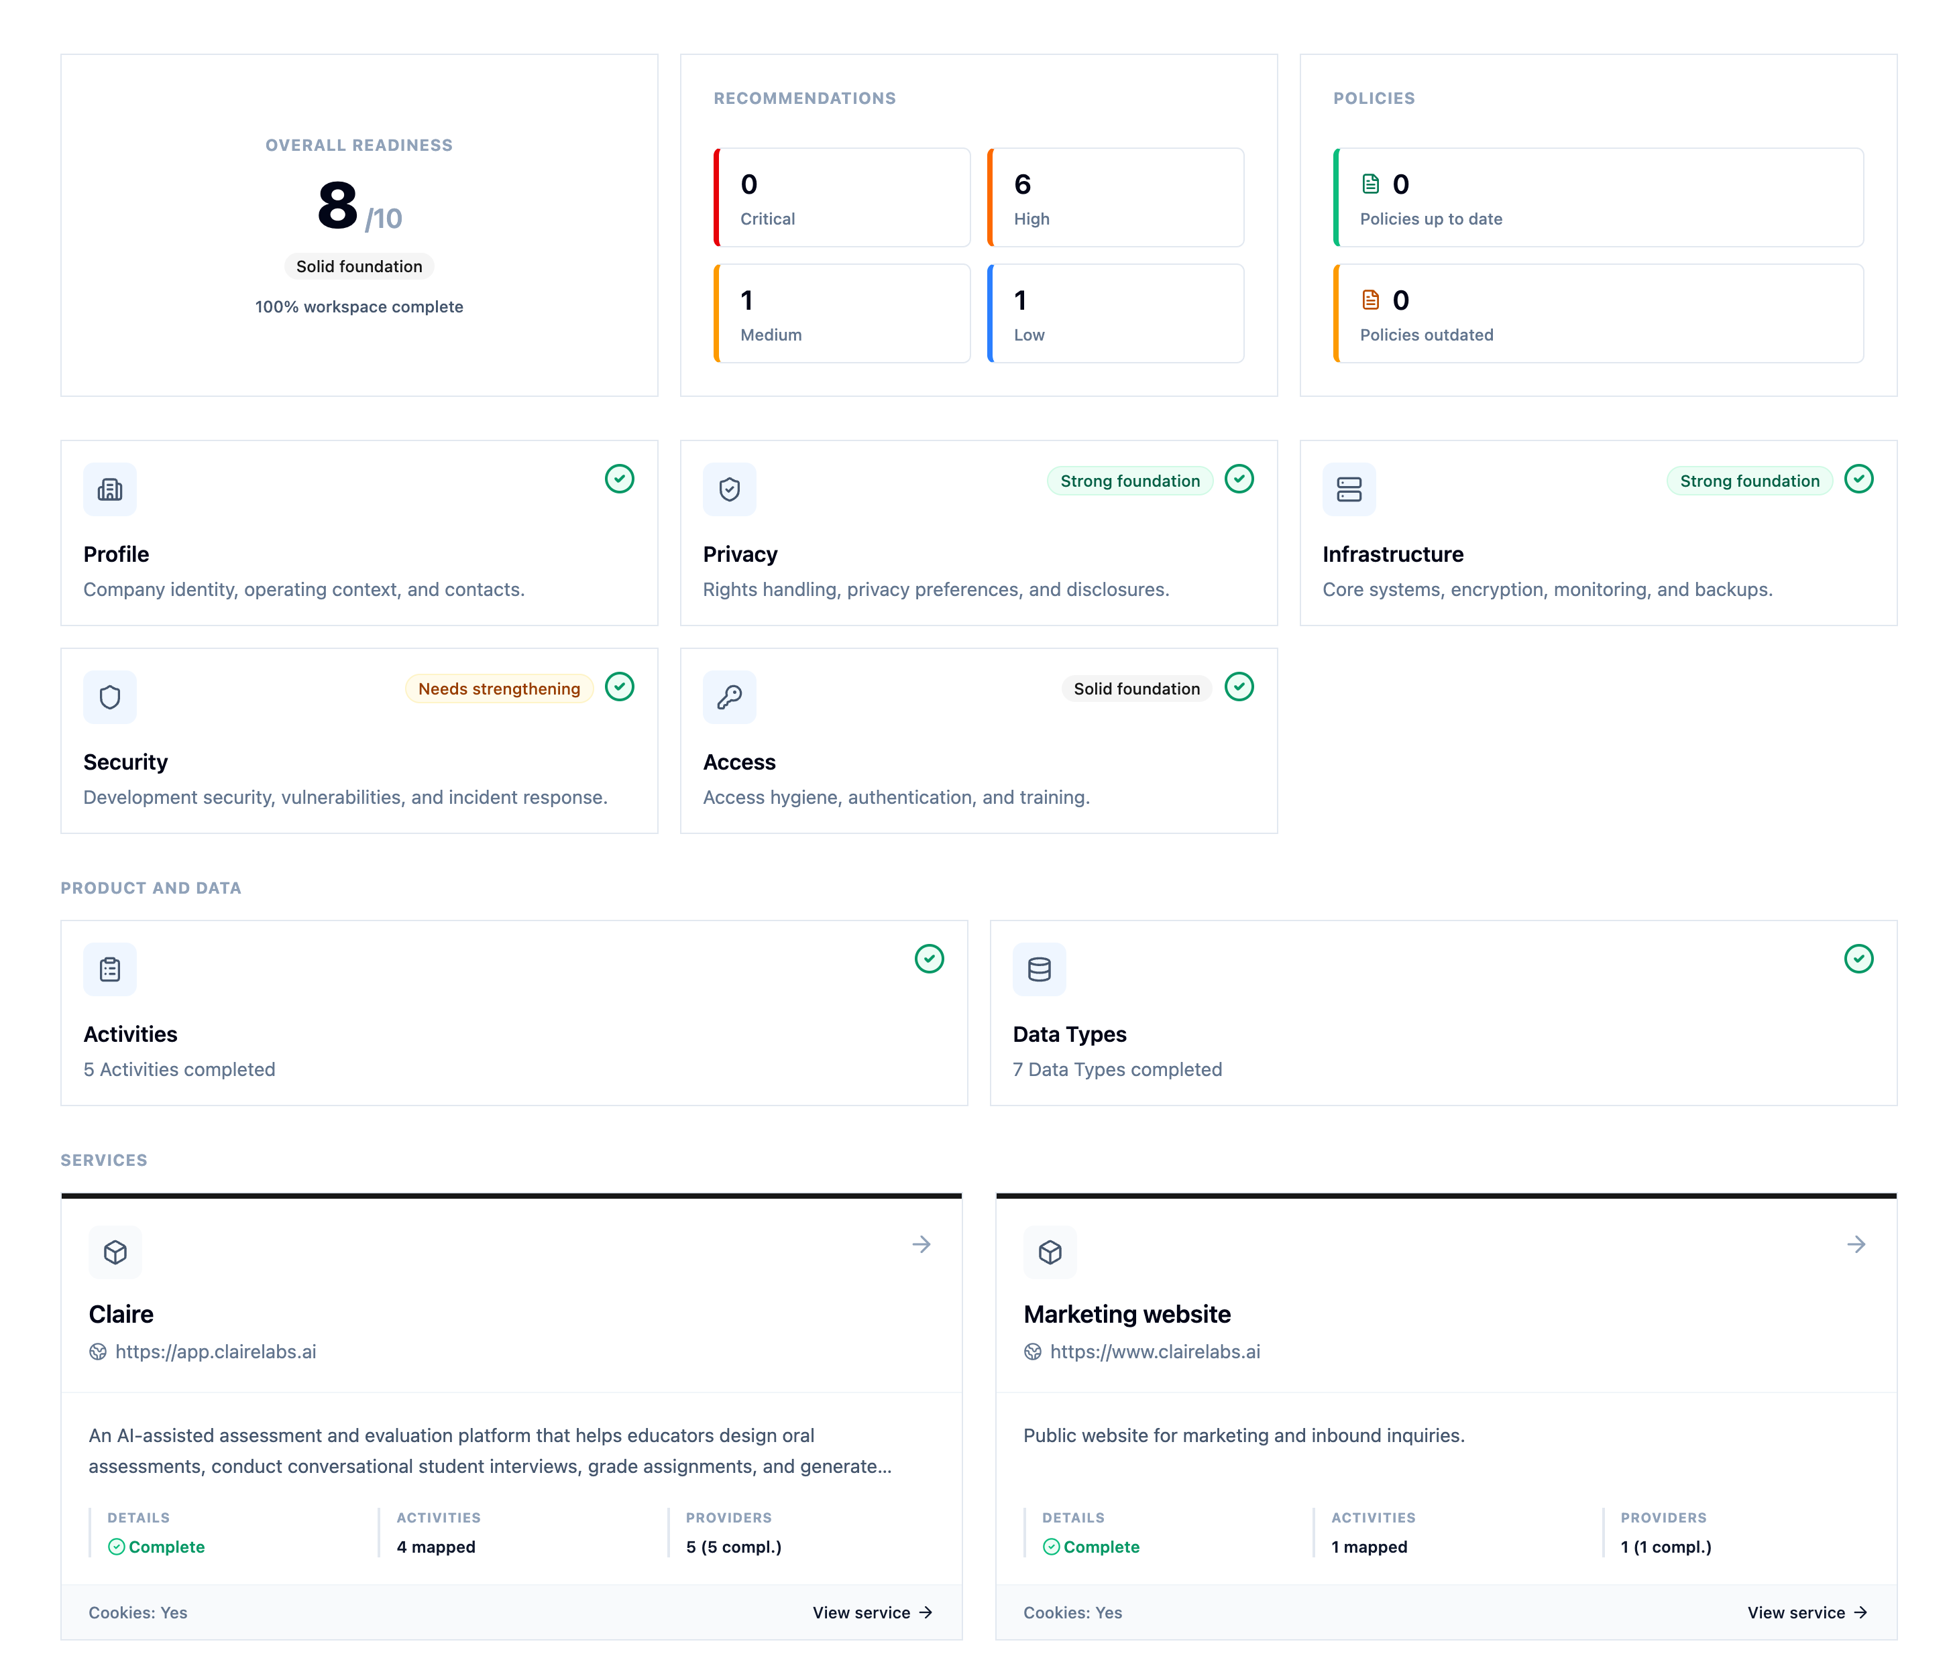This screenshot has width=1953, height=1668.
Task: Open View service for Marketing website
Action: coord(1808,1612)
